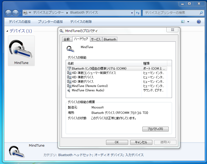
Task: Click このデバイスは正常に動作しています status text
Action: pyautogui.click(x=114, y=118)
